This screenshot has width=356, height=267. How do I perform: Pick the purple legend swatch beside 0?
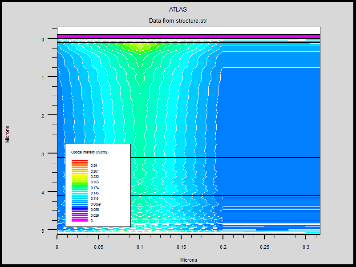pos(80,220)
